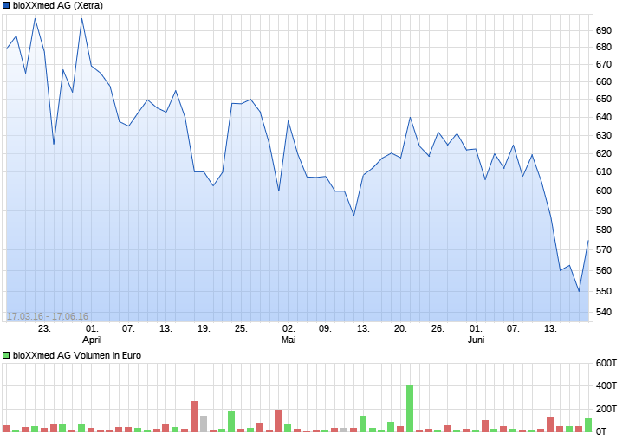Click the 670 price axis label
The height and width of the screenshot is (440, 629).
(604, 65)
